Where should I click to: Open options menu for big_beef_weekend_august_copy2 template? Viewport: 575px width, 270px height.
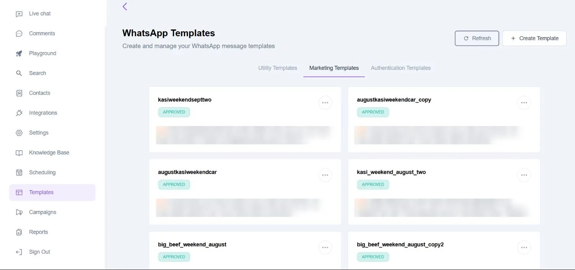coord(524,247)
